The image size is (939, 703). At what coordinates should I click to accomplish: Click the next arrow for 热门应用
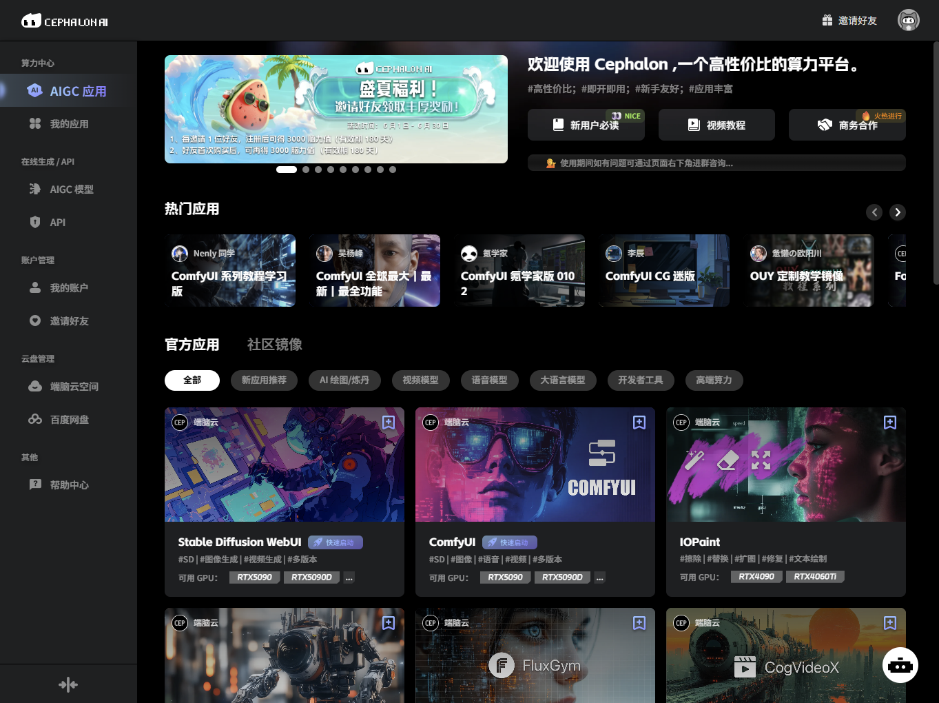[898, 212]
